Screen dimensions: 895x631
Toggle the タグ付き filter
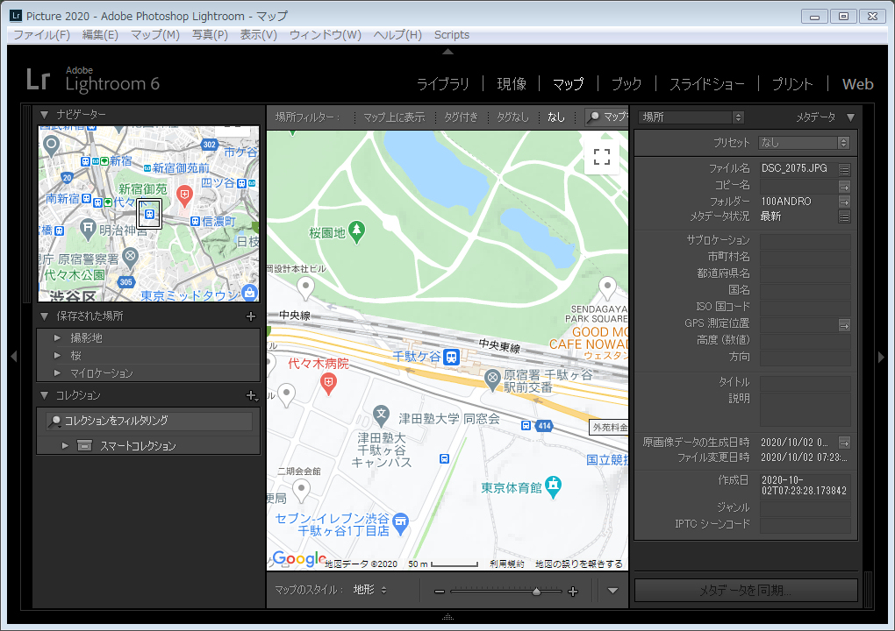(461, 117)
